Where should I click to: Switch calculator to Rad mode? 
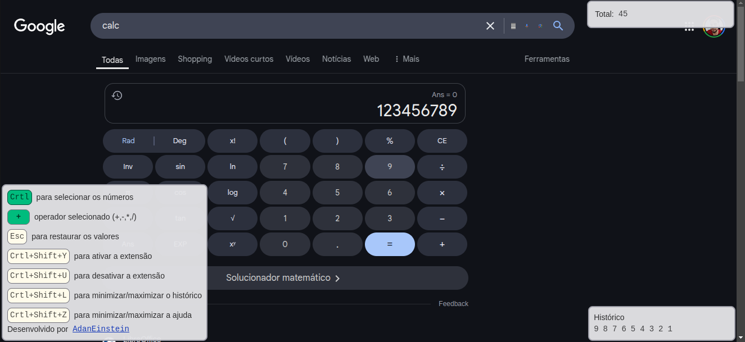tap(128, 141)
